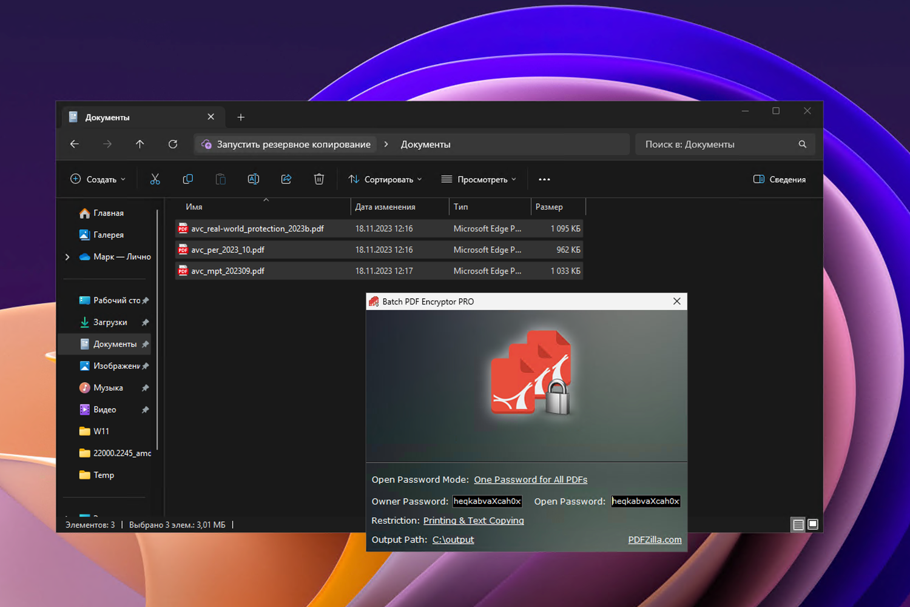The image size is (910, 607).
Task: Open the Просмотреть view dropdown
Action: [x=479, y=179]
